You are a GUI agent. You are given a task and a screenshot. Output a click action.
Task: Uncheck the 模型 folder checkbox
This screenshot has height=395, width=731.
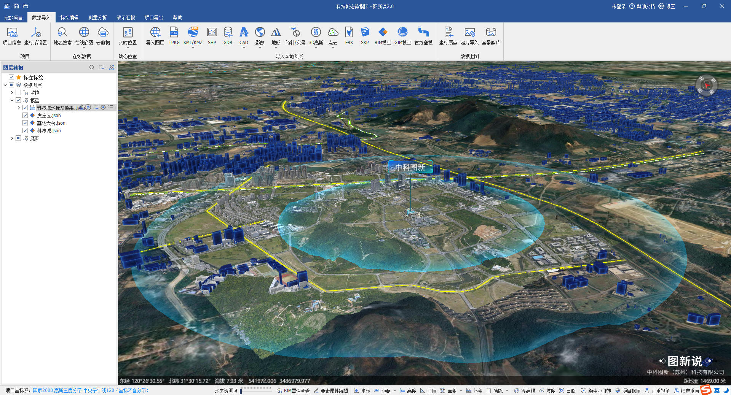18,100
